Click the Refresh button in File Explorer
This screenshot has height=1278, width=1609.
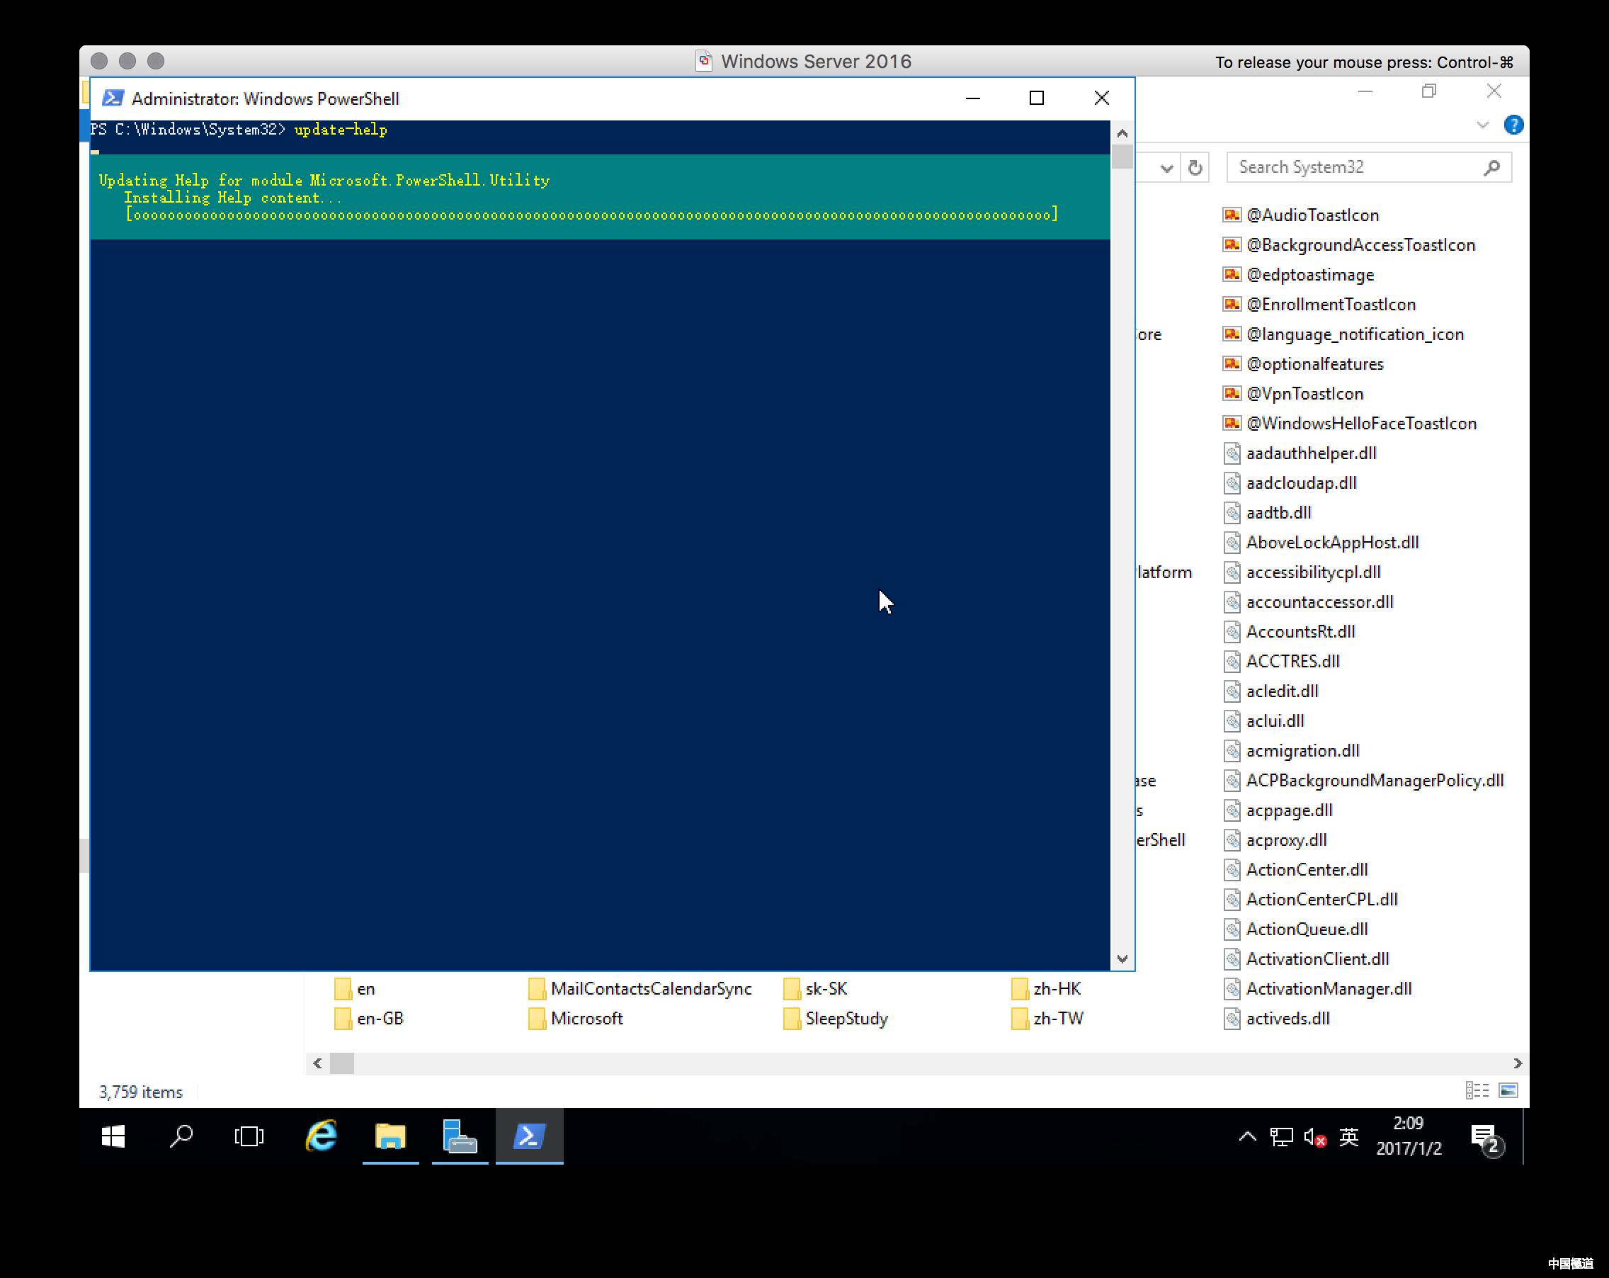tap(1195, 166)
